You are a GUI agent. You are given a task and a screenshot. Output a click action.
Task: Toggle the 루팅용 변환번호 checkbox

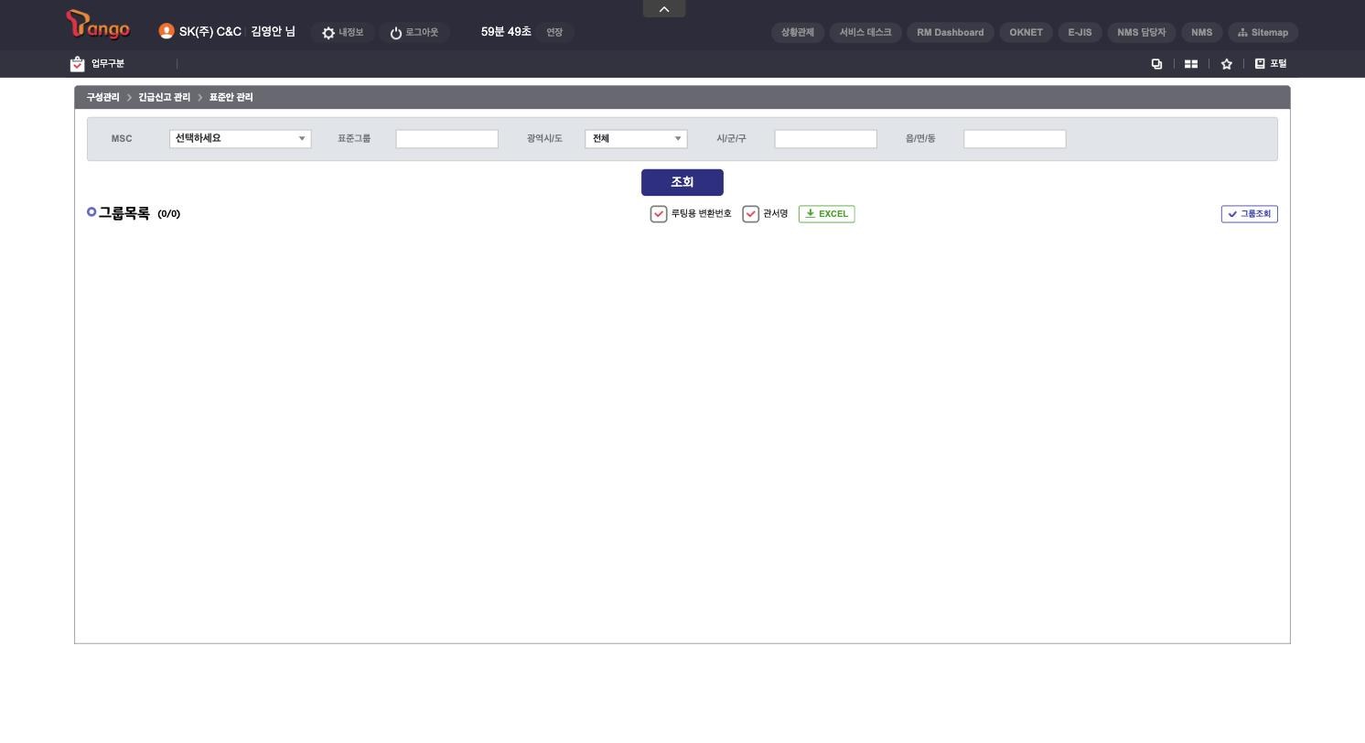pyautogui.click(x=659, y=214)
